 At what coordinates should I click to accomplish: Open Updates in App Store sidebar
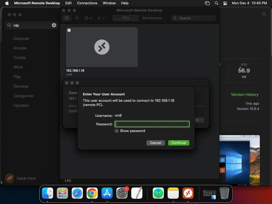[x=21, y=105]
